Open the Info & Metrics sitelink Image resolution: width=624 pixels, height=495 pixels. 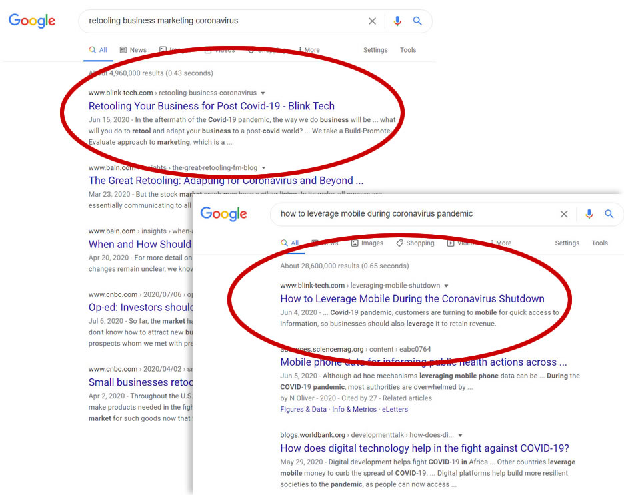(354, 410)
